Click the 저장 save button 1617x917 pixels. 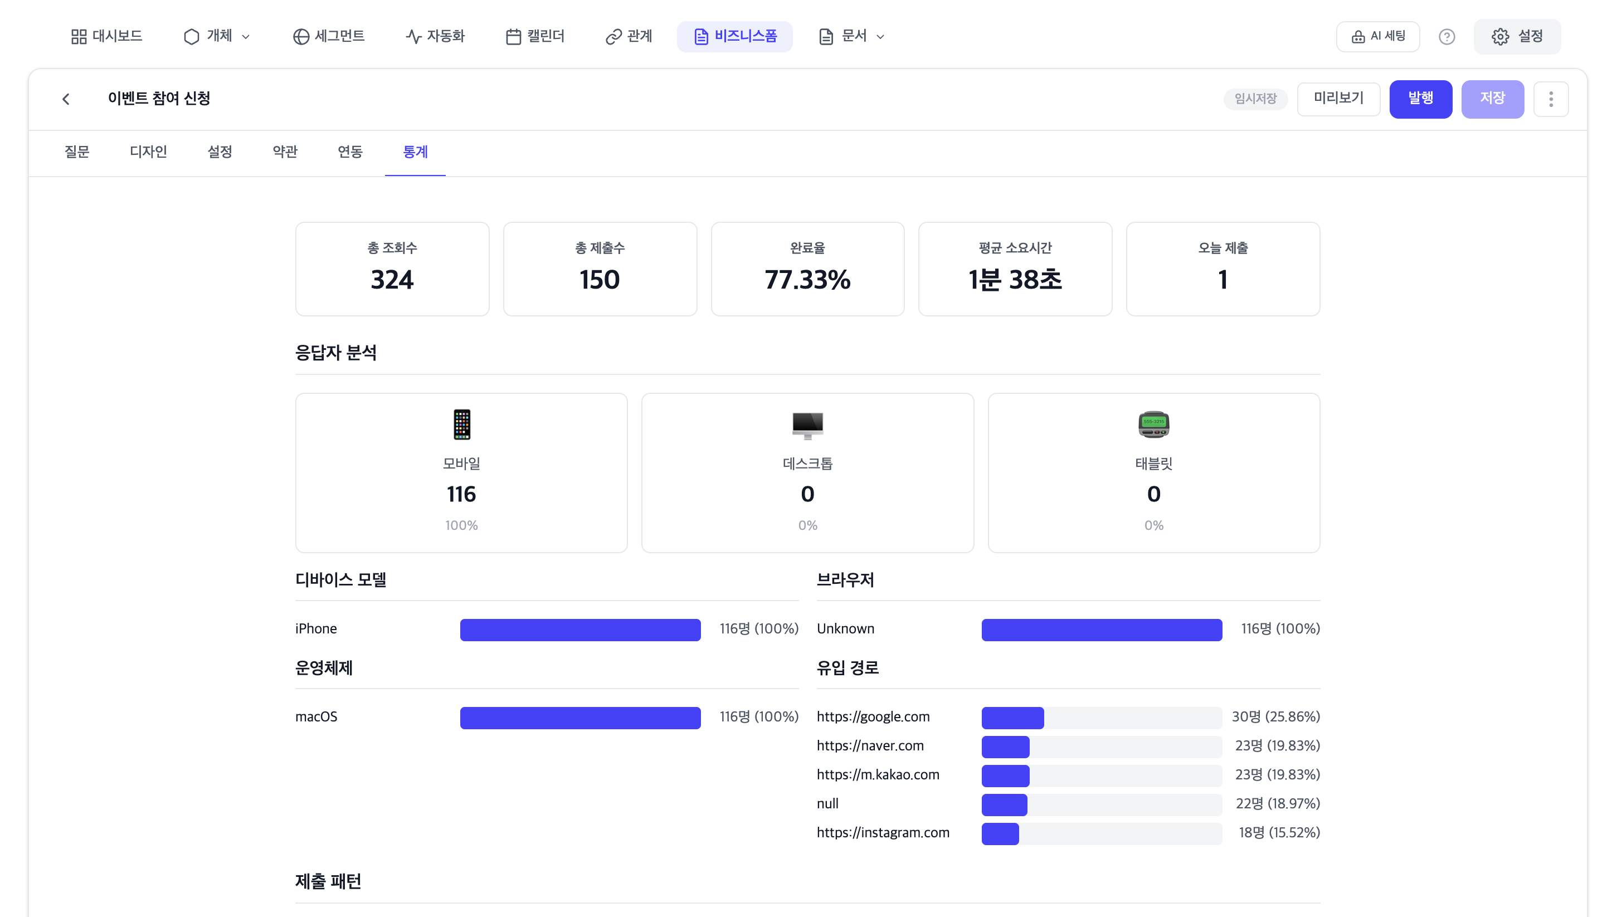click(1493, 99)
